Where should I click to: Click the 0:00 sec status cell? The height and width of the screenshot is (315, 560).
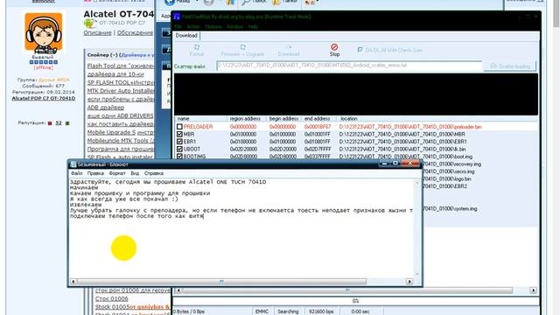tap(360, 311)
